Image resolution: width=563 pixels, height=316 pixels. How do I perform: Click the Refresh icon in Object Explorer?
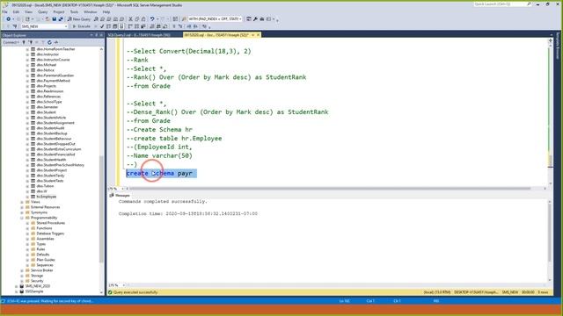pyautogui.click(x=49, y=42)
